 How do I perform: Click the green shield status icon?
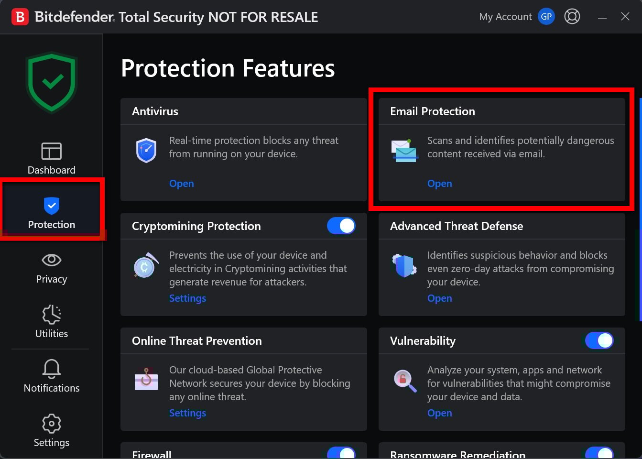52,82
